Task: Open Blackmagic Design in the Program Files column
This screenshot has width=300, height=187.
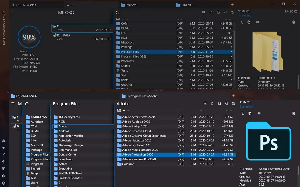Action: click(83, 145)
